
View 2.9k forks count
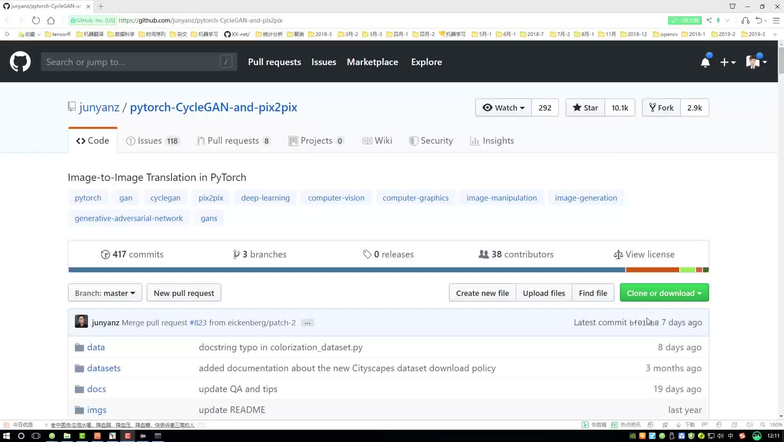tap(694, 108)
